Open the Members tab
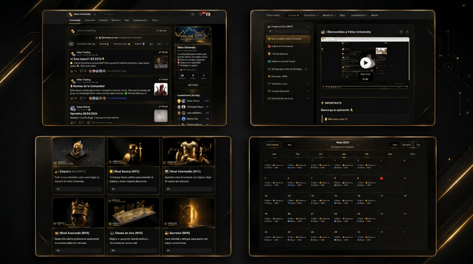473x264 pixels. (x=116, y=20)
